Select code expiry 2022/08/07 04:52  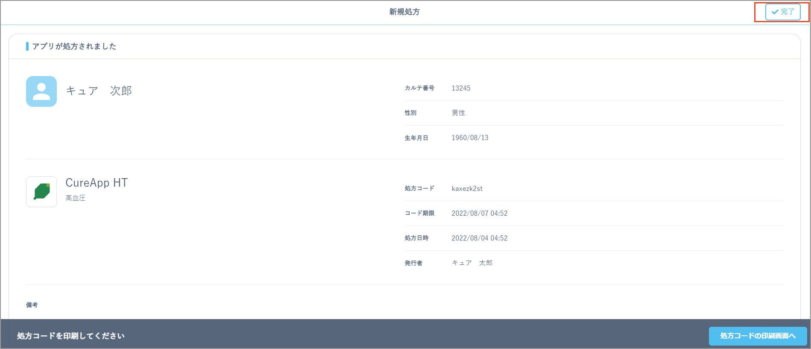pyautogui.click(x=480, y=213)
